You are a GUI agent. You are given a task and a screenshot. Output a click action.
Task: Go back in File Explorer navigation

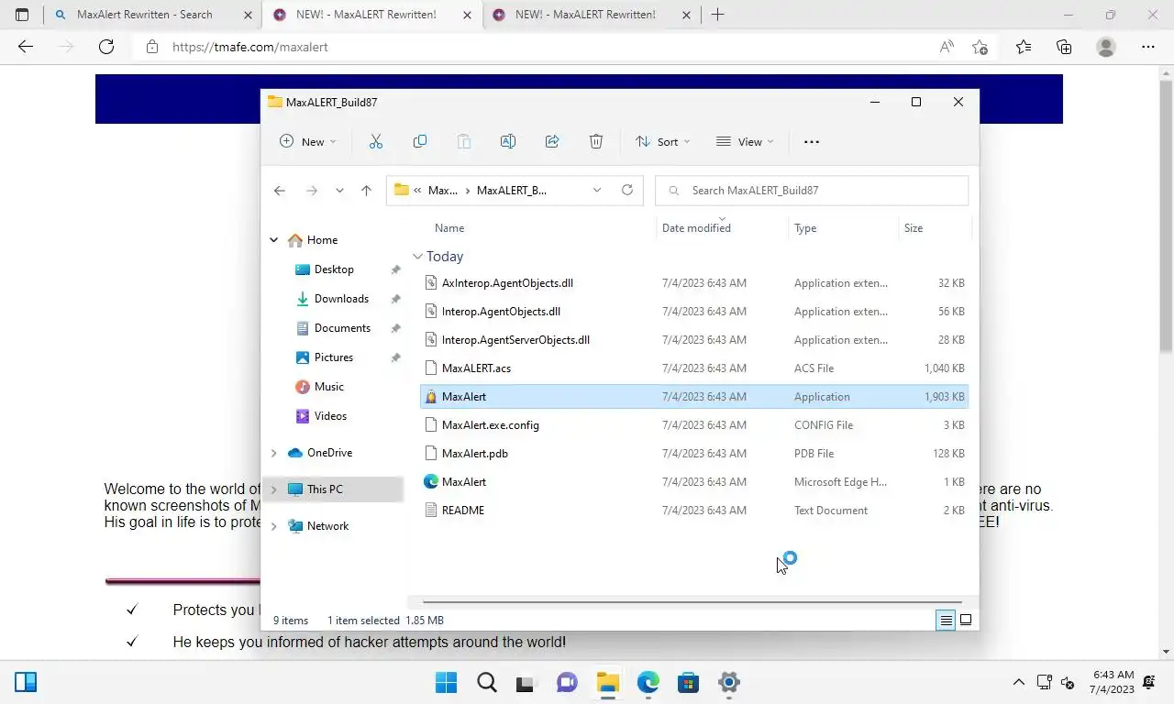point(280,191)
